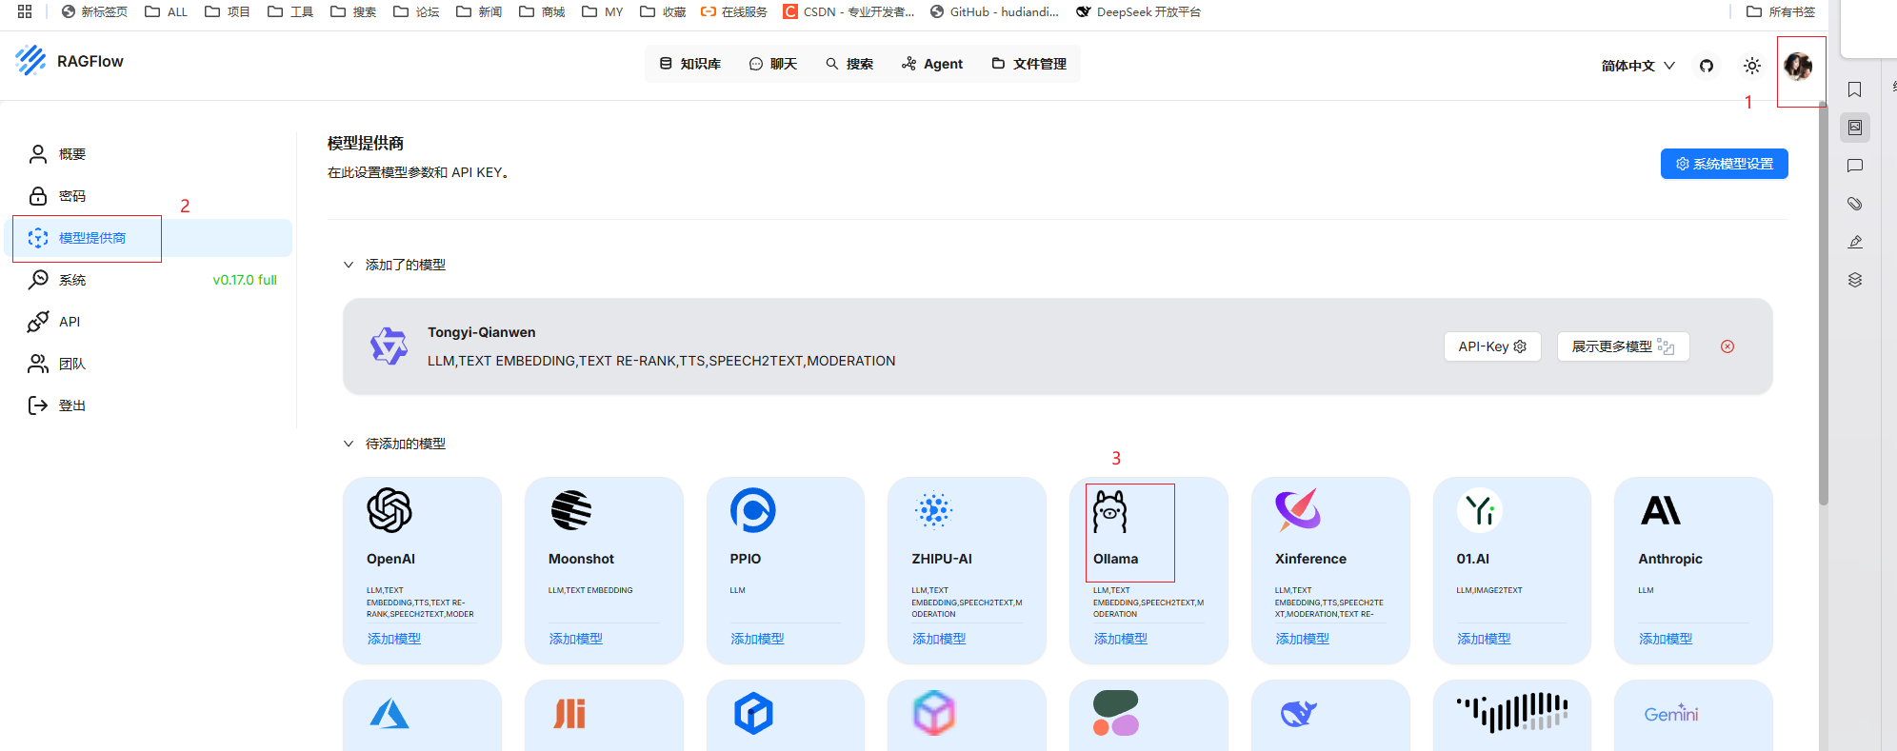
Task: Click colorful cube logo in second row
Action: coord(934,714)
